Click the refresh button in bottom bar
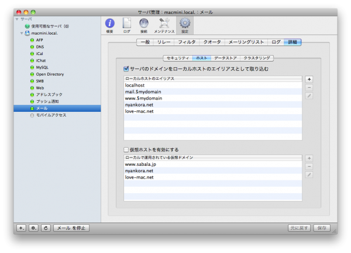 pos(46,228)
